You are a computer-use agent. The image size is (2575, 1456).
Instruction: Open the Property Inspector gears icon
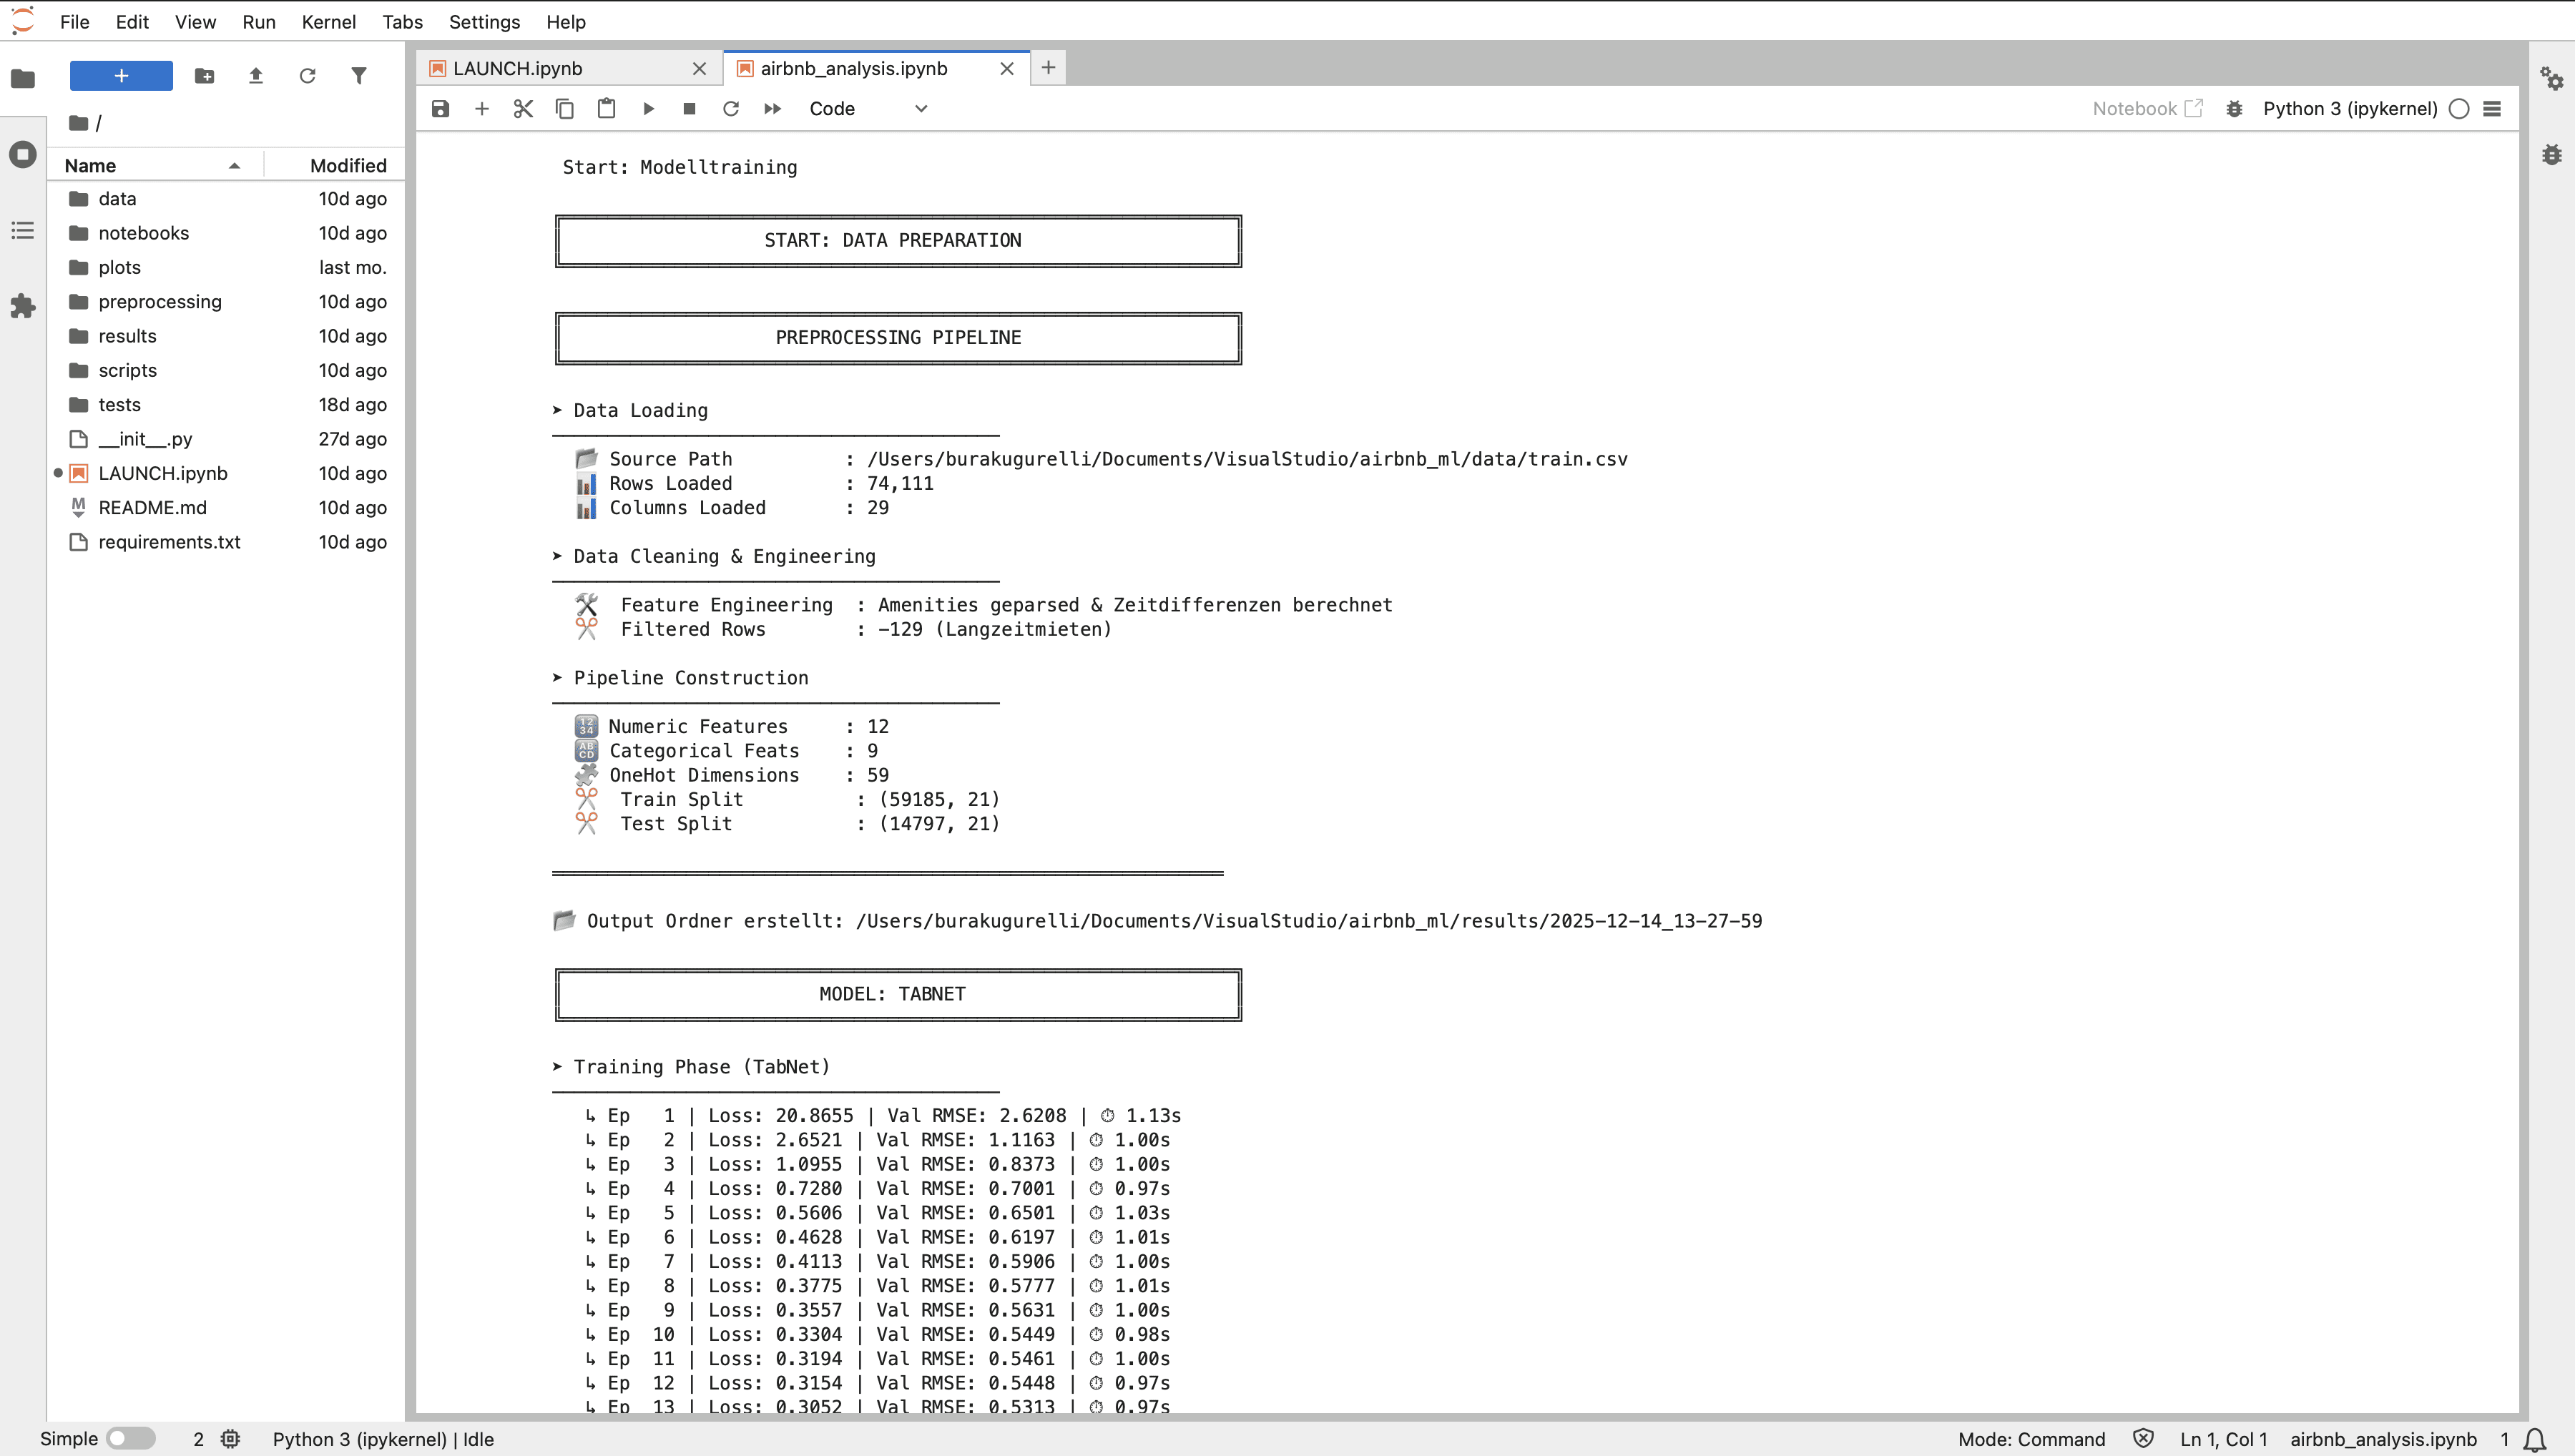click(x=2551, y=78)
